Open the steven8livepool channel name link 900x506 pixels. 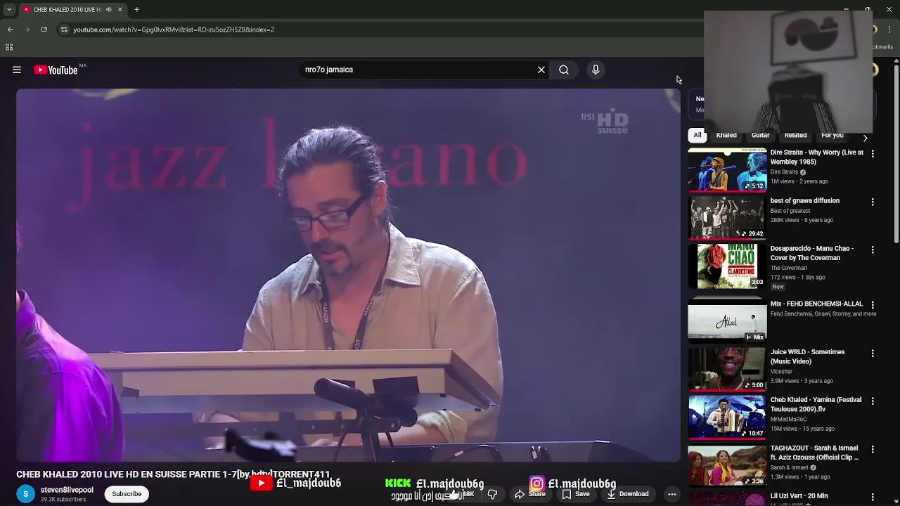(67, 490)
